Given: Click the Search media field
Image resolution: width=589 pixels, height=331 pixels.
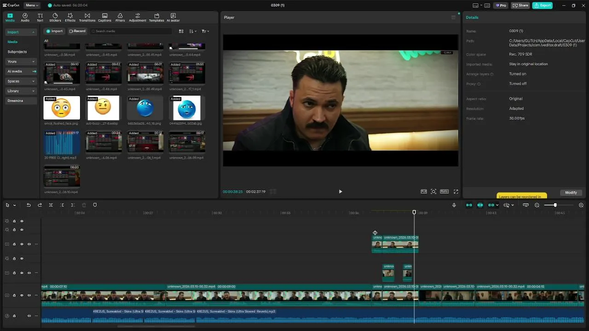Looking at the screenshot, I should pos(131,31).
